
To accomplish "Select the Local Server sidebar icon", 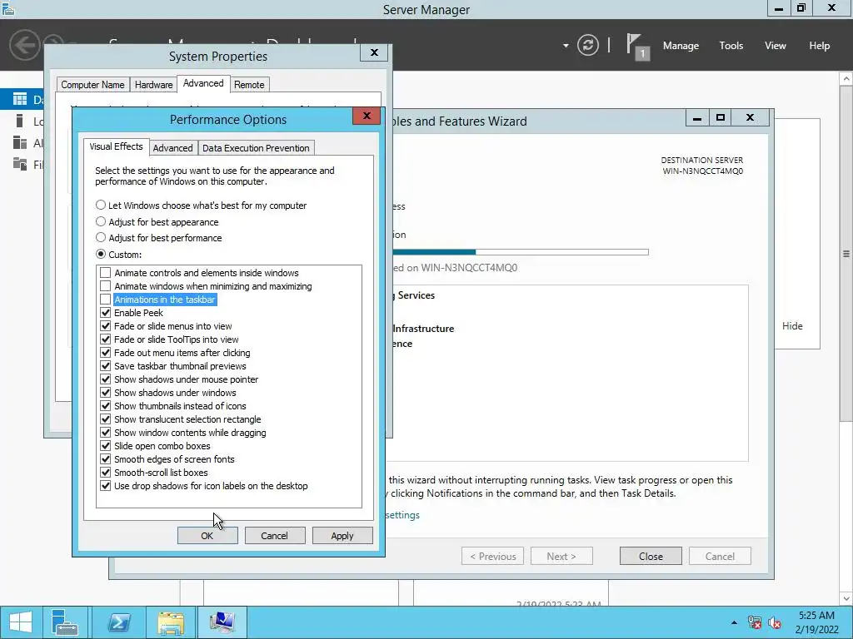I will coord(20,121).
